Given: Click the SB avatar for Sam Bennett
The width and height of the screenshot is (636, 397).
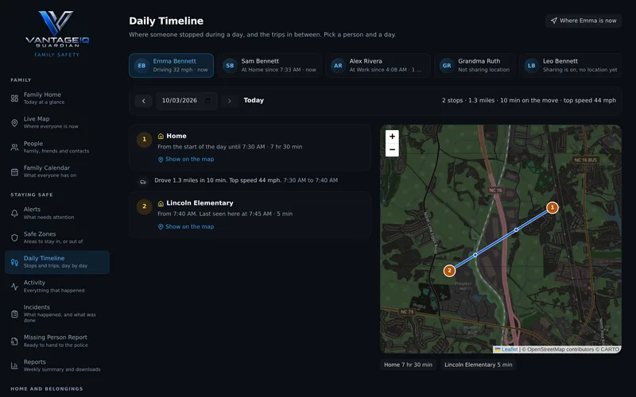Looking at the screenshot, I should [x=230, y=65].
